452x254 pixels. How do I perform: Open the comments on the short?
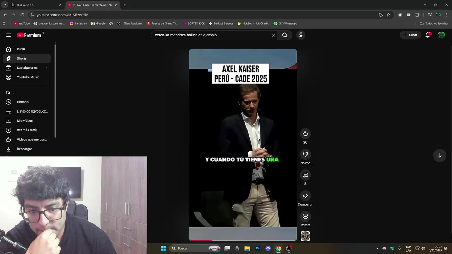(x=305, y=175)
